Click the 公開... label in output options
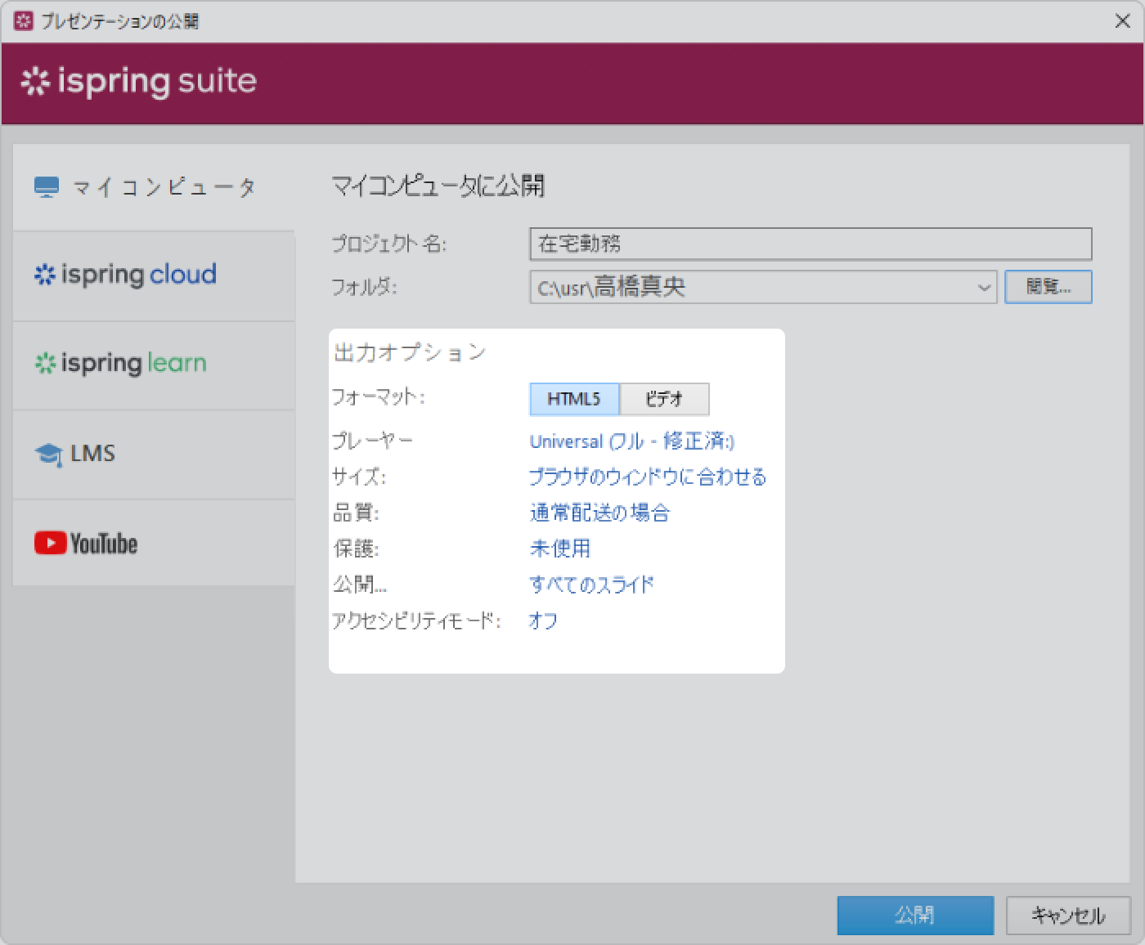1145x945 pixels. click(360, 584)
